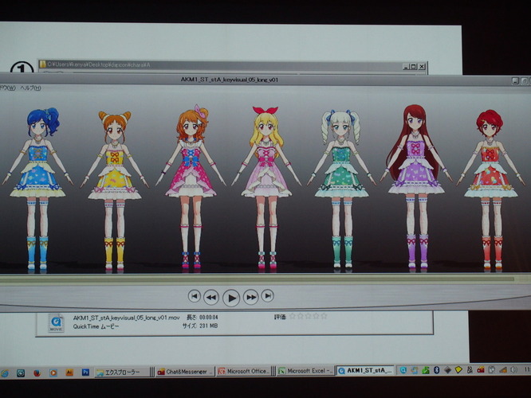Click the QuickTime playback timeline bar
Image resolution: width=531 pixels, height=398 pixels.
pyautogui.click(x=257, y=279)
